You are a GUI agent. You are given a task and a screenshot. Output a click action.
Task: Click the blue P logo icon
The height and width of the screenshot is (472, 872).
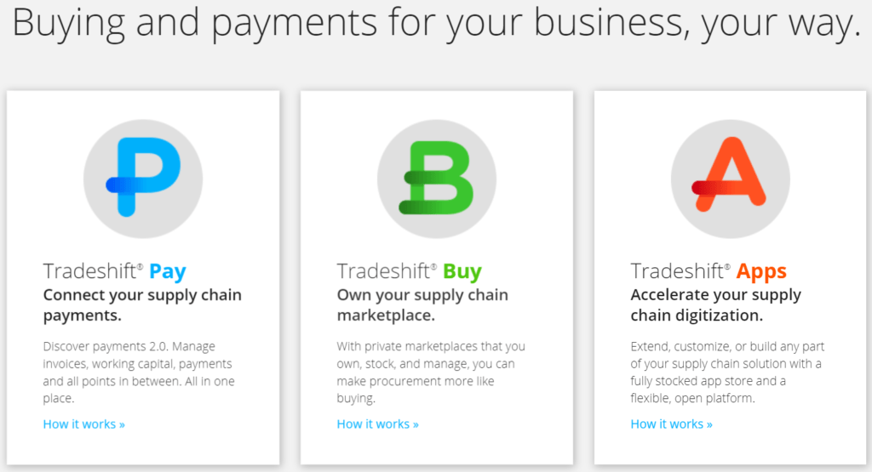(143, 178)
